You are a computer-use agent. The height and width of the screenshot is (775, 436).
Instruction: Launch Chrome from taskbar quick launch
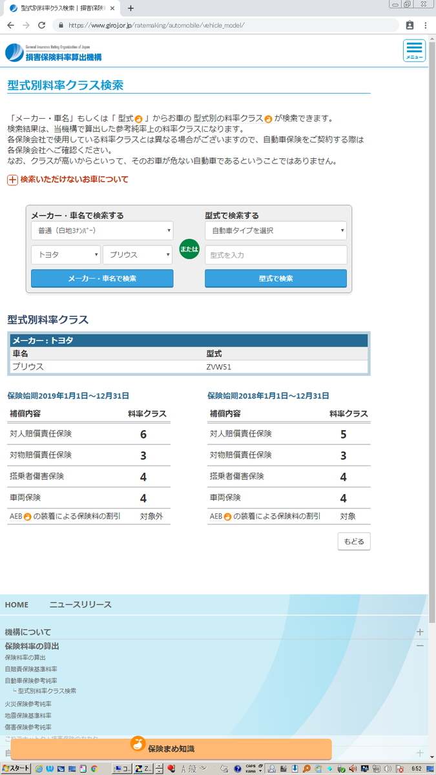tap(94, 769)
